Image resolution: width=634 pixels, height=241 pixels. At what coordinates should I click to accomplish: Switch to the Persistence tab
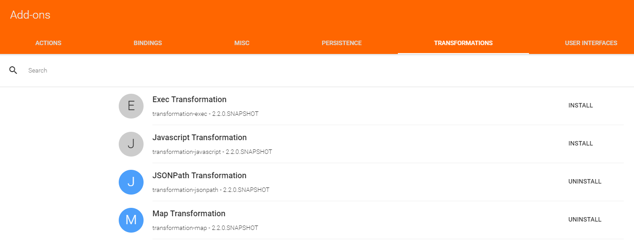pos(342,43)
